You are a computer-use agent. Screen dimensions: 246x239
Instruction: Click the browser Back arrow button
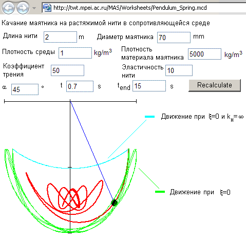[x=8, y=8]
